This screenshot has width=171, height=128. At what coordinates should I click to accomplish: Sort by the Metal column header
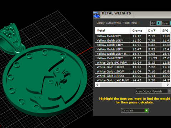pyautogui.click(x=113, y=31)
